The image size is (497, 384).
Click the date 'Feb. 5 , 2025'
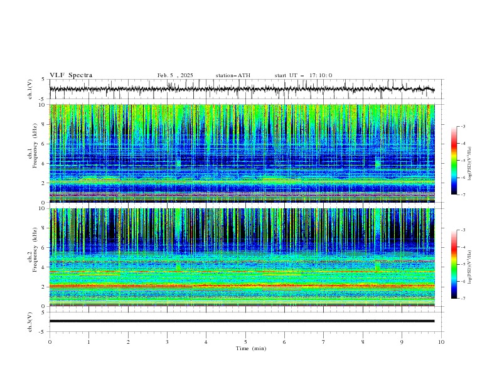click(175, 75)
